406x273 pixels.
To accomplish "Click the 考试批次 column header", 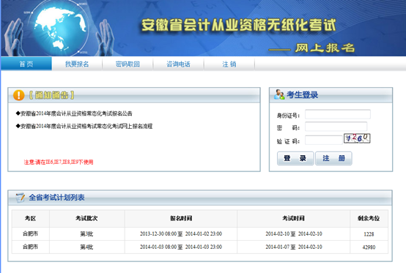I will tap(86, 218).
